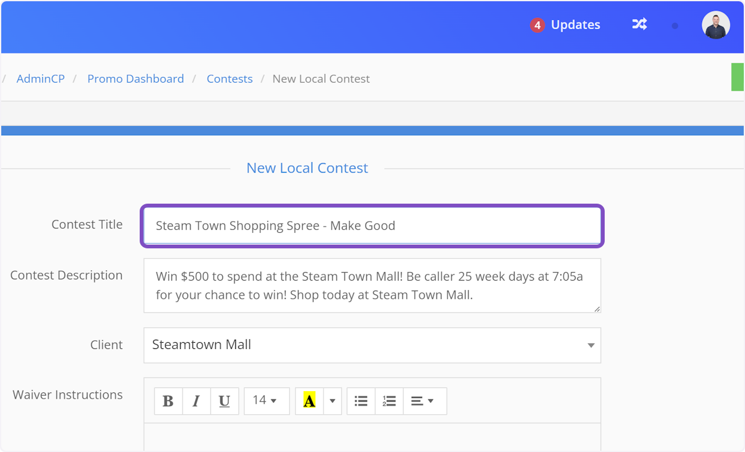Expand the text color dropdown arrow
This screenshot has height=452, width=745.
[x=332, y=401]
